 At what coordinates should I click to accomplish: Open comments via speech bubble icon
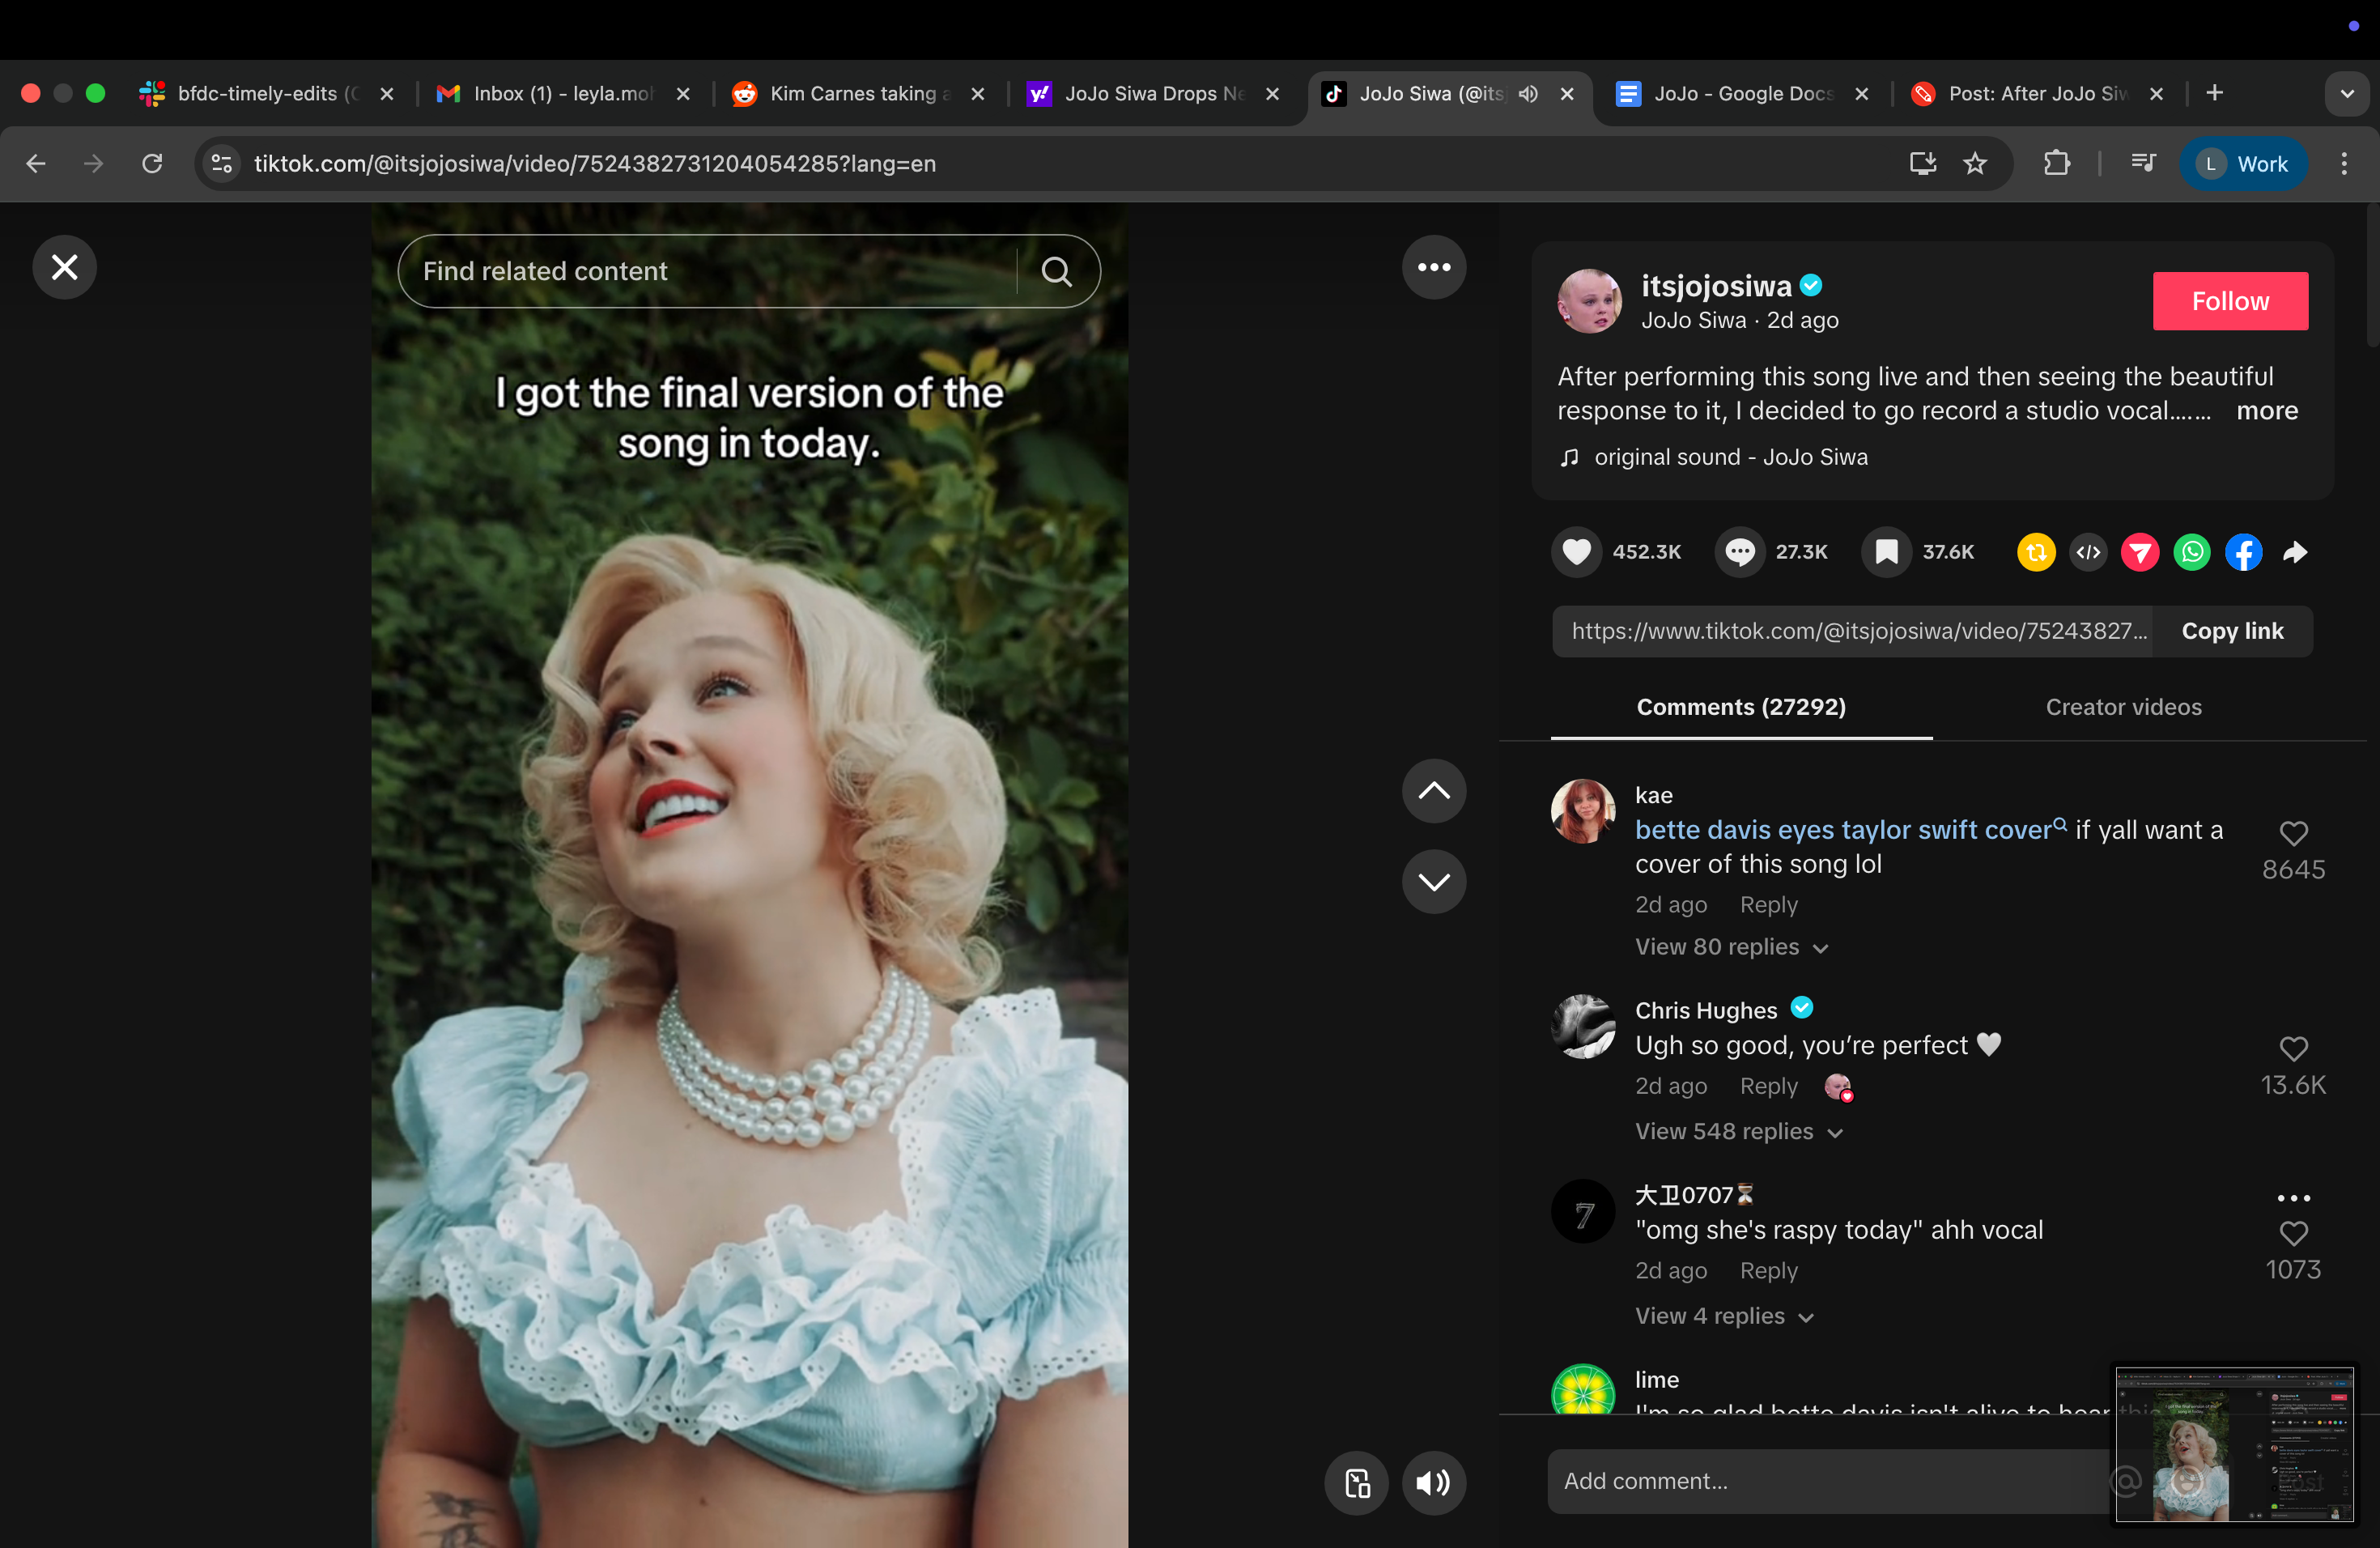pos(1740,552)
